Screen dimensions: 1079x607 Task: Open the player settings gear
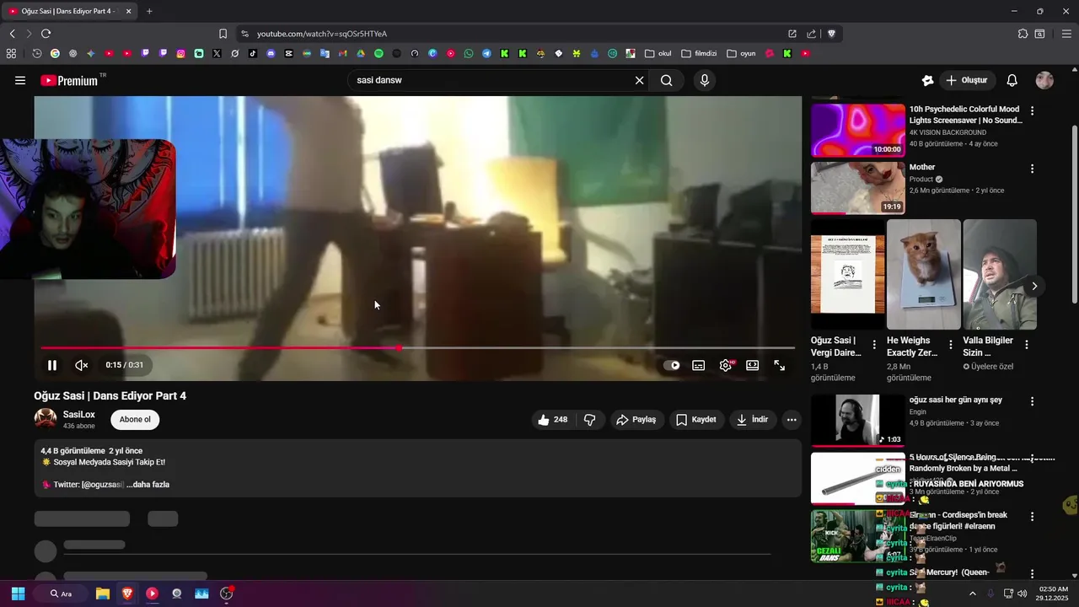pos(726,365)
